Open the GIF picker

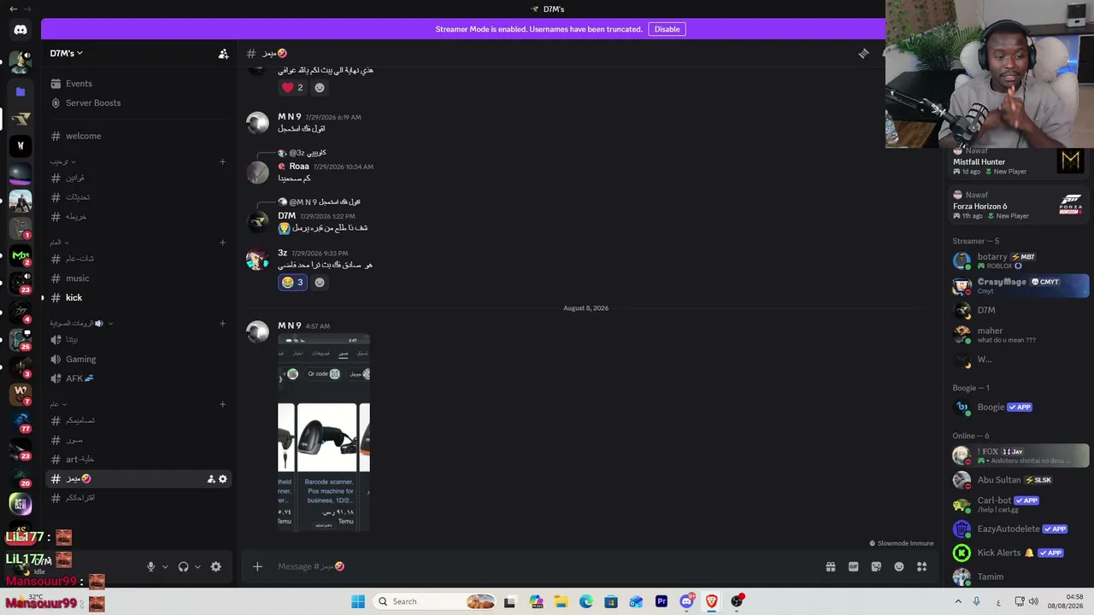tap(853, 566)
